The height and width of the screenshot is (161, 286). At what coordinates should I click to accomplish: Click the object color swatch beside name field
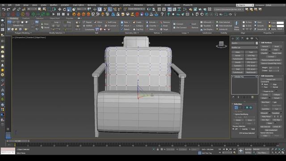[257, 43]
